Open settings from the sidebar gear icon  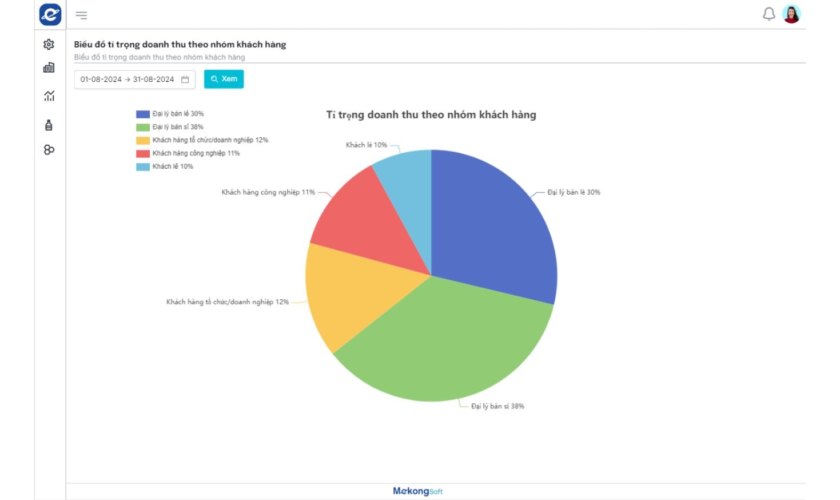pos(49,44)
